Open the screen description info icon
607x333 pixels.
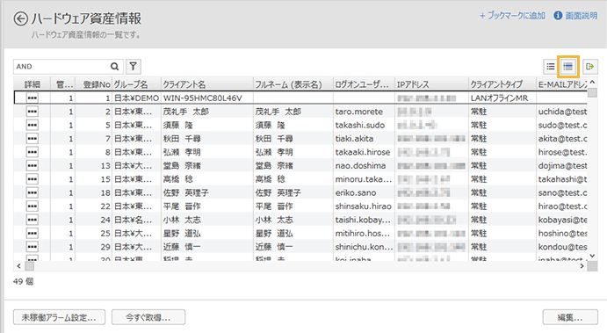tap(558, 16)
